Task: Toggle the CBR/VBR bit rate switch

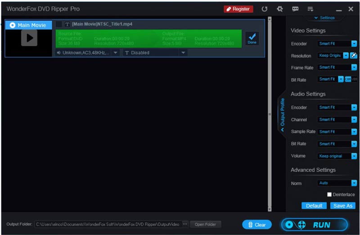Action: (351, 80)
